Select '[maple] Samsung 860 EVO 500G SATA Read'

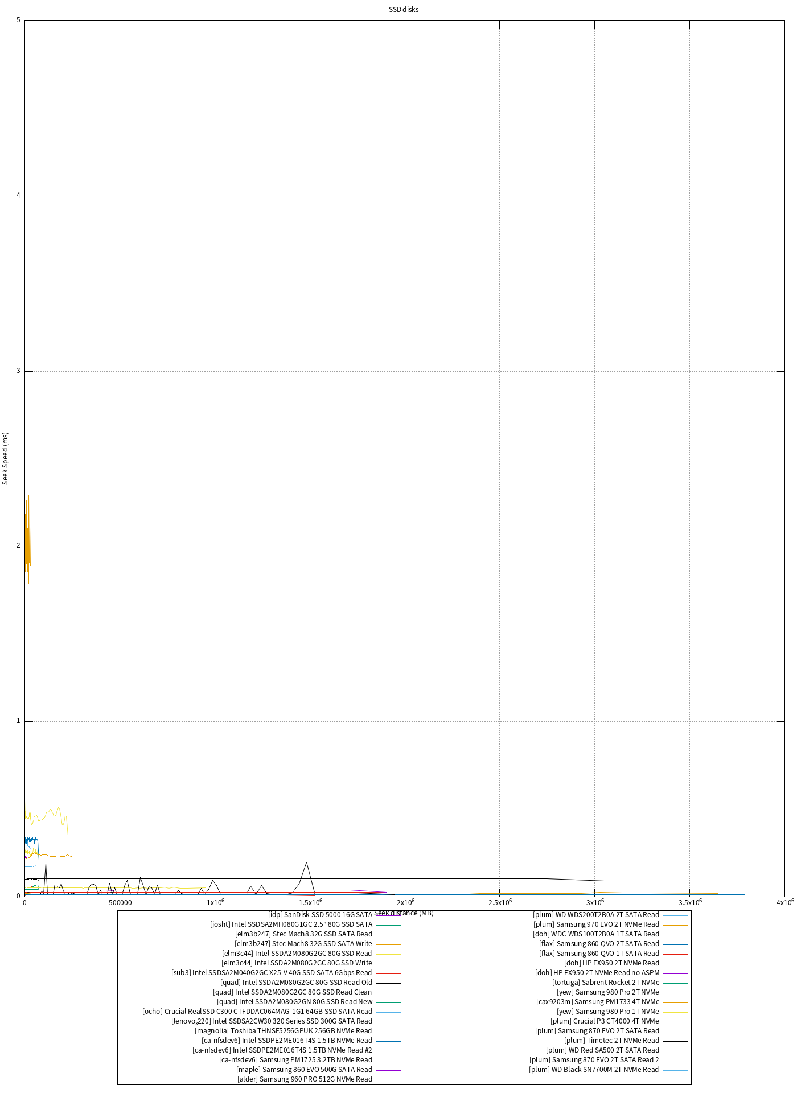pos(304,1070)
